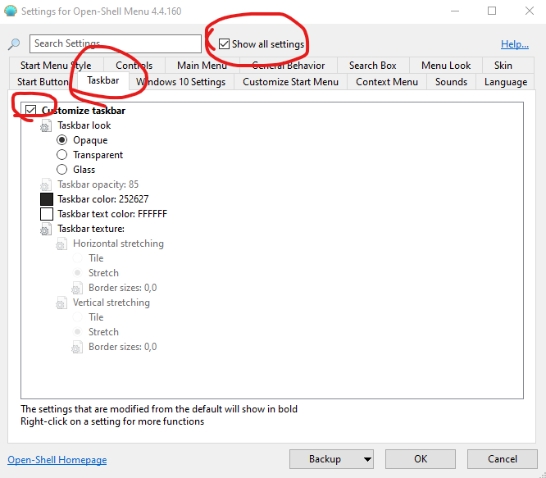Click the search magnifier icon
546x478 pixels.
point(14,44)
